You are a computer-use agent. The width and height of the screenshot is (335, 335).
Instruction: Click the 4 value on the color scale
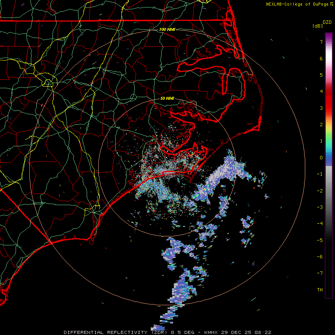tap(321, 92)
